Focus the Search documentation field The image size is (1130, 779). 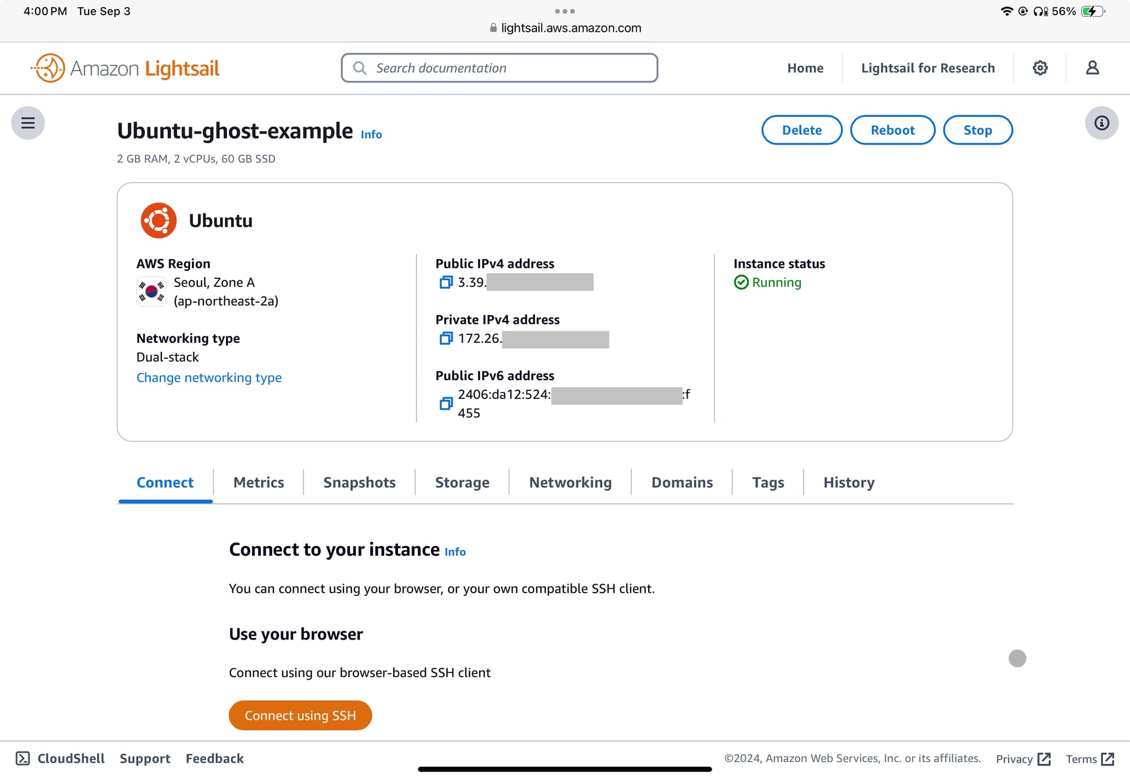pos(499,68)
